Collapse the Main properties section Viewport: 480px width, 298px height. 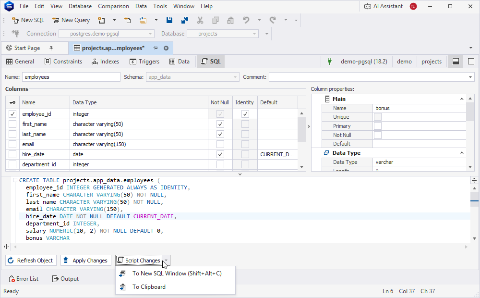coord(462,99)
